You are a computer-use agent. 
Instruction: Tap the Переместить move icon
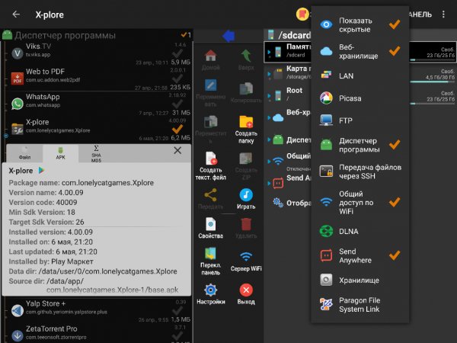(210, 122)
